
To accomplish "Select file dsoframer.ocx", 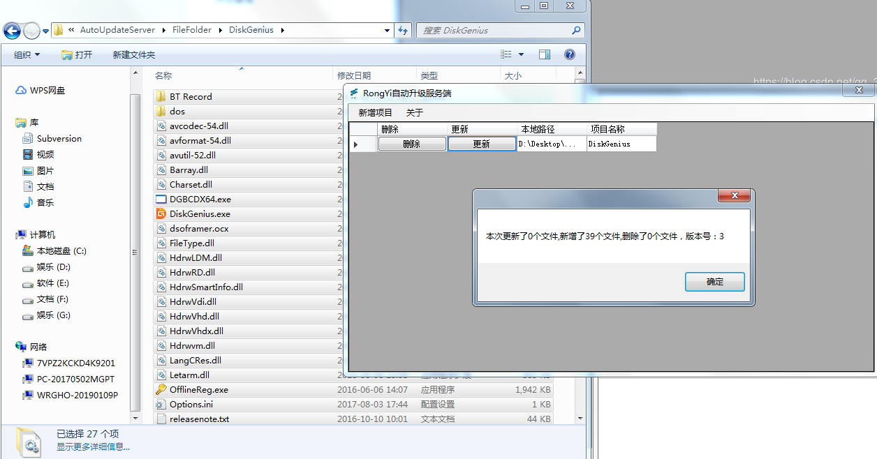I will tap(198, 228).
